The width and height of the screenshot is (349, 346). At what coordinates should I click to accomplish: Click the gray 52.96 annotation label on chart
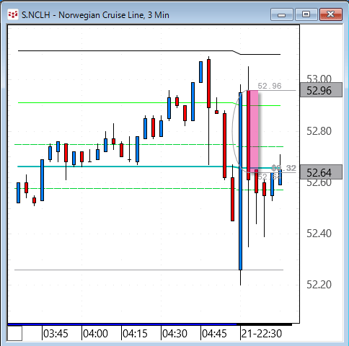[x=269, y=86]
